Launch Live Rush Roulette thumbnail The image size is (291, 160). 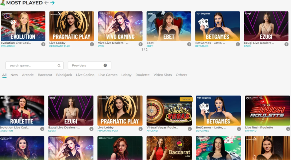267,111
